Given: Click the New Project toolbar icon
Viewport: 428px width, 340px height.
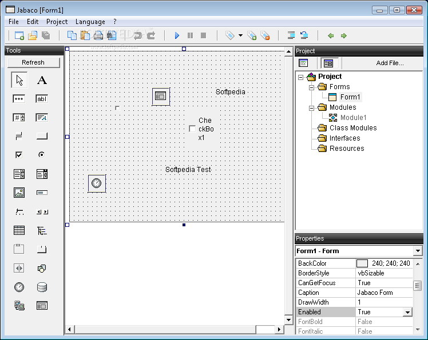Looking at the screenshot, I should click(x=19, y=35).
